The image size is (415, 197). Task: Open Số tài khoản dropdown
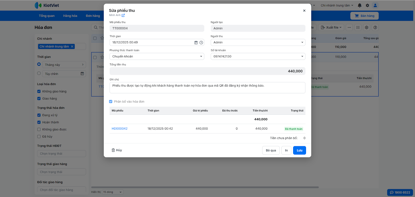click(258, 57)
